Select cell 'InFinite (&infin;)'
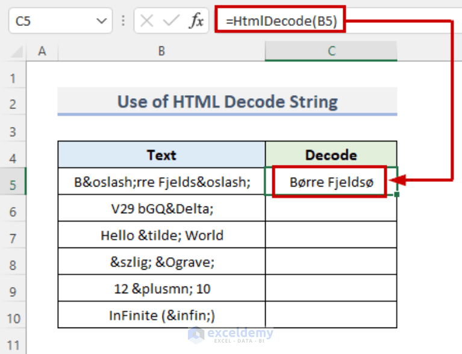 pyautogui.click(x=161, y=314)
